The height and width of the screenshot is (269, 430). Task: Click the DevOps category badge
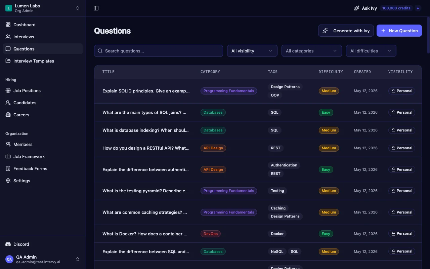[x=211, y=234]
